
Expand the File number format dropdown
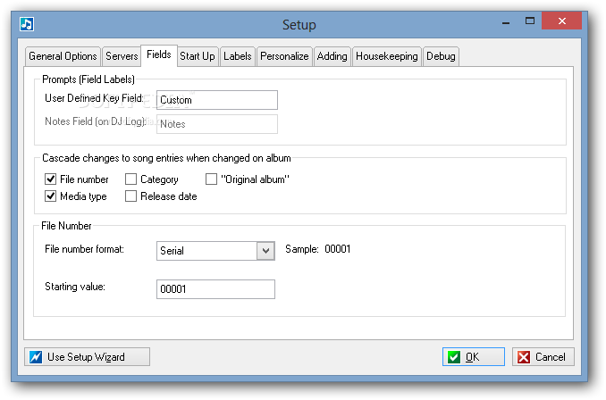(x=265, y=251)
